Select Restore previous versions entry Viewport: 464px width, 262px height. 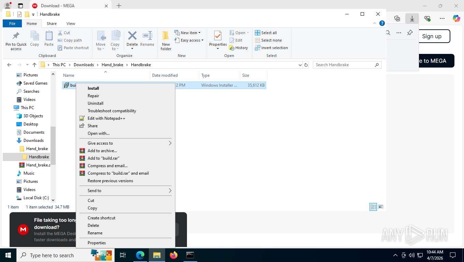tap(126, 181)
